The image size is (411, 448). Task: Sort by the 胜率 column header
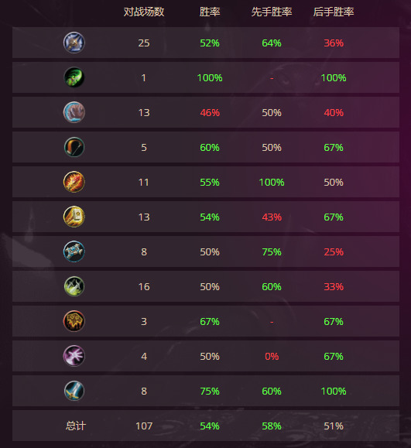coord(210,12)
